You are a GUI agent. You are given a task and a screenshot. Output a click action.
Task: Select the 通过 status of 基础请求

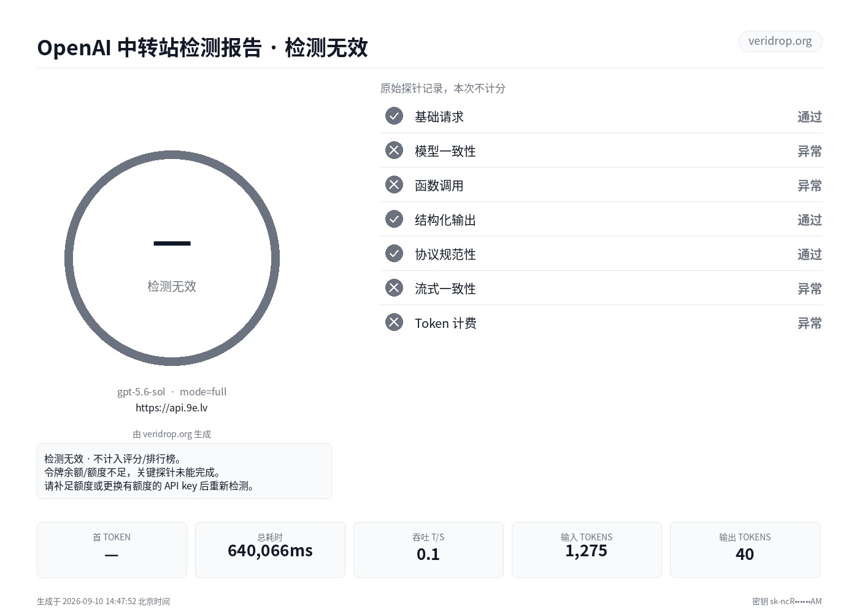809,117
